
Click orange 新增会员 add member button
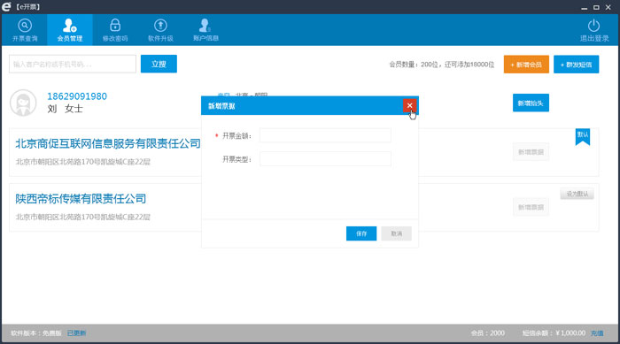click(x=526, y=65)
